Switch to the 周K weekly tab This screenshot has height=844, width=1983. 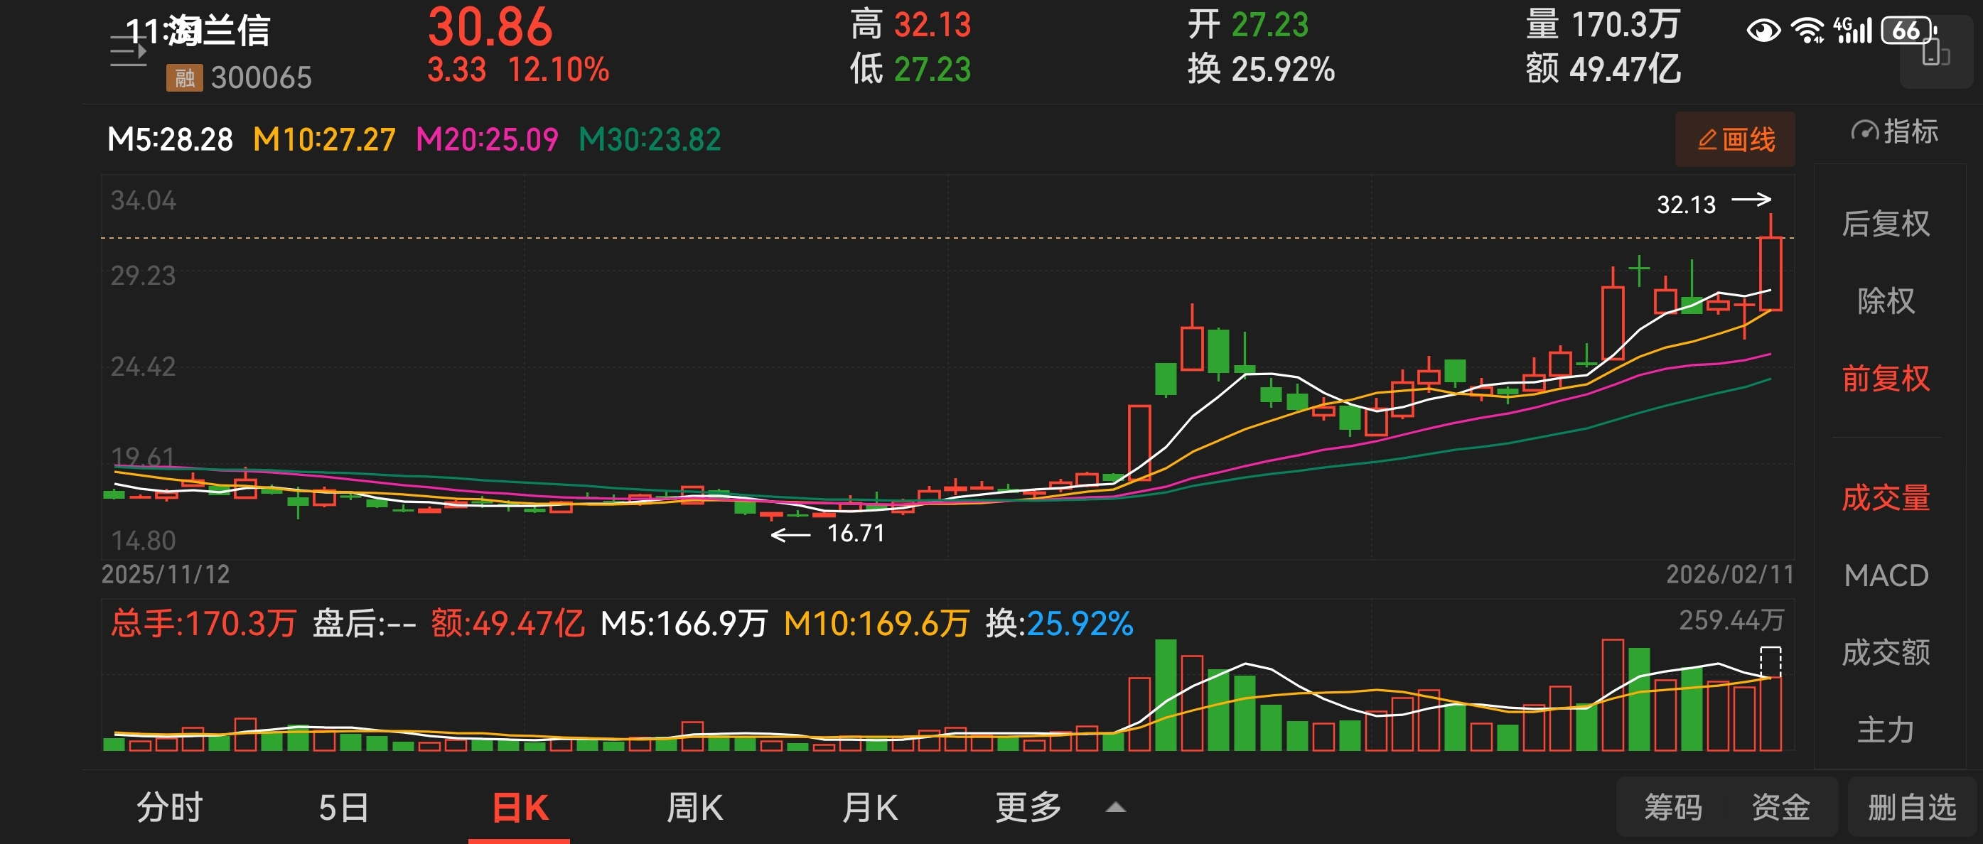[x=694, y=808]
